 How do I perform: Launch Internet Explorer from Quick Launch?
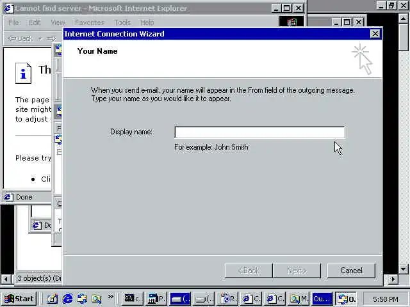[x=67, y=299]
